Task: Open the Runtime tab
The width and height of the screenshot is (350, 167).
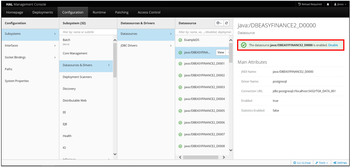Action: tap(99, 12)
